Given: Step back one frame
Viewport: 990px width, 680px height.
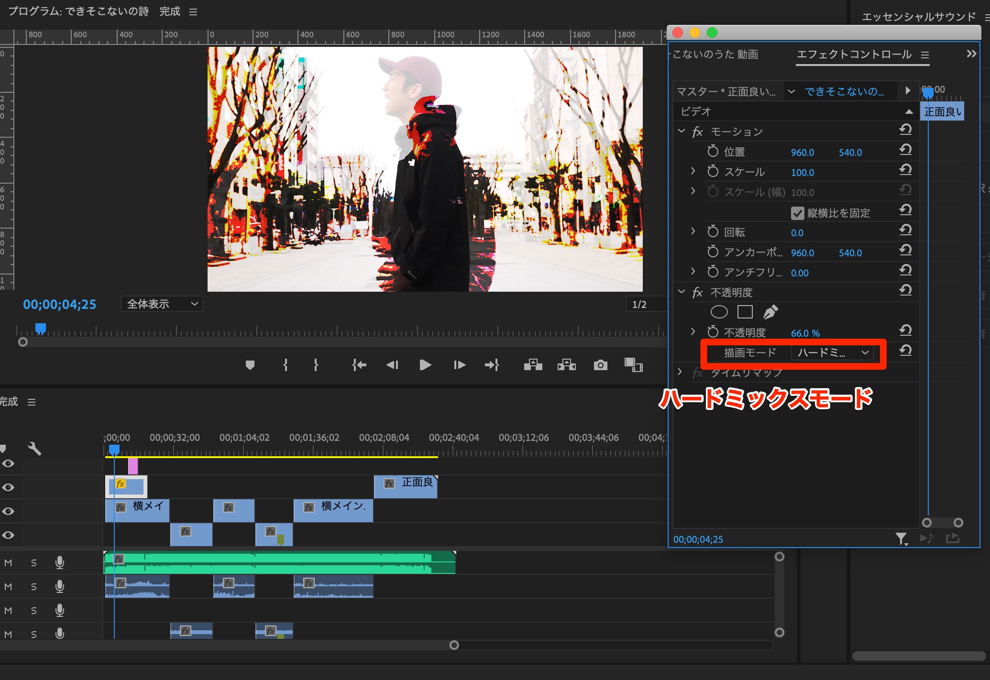Looking at the screenshot, I should [392, 365].
